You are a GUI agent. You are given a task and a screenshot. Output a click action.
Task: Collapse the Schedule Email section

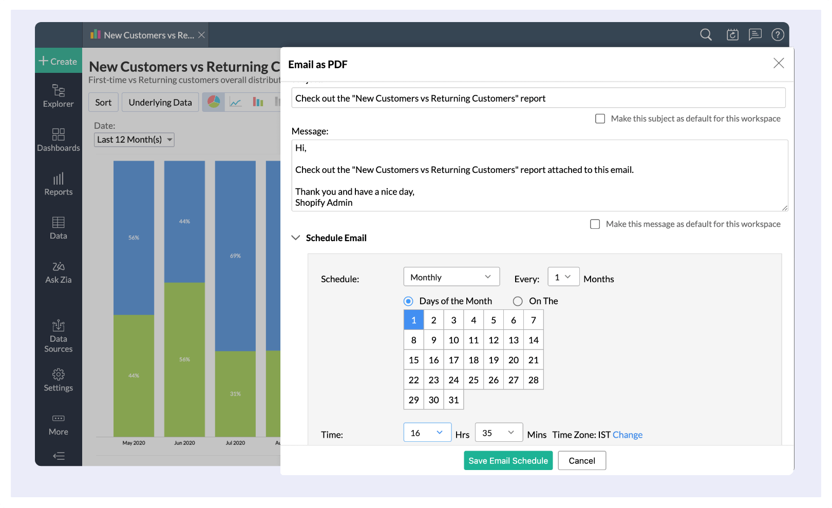296,238
